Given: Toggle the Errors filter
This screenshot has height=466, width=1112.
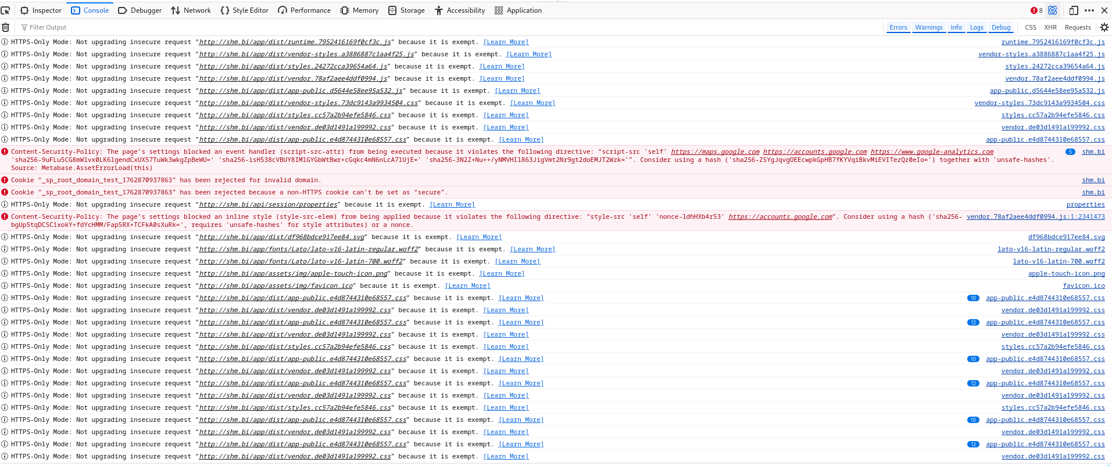Looking at the screenshot, I should coord(898,27).
